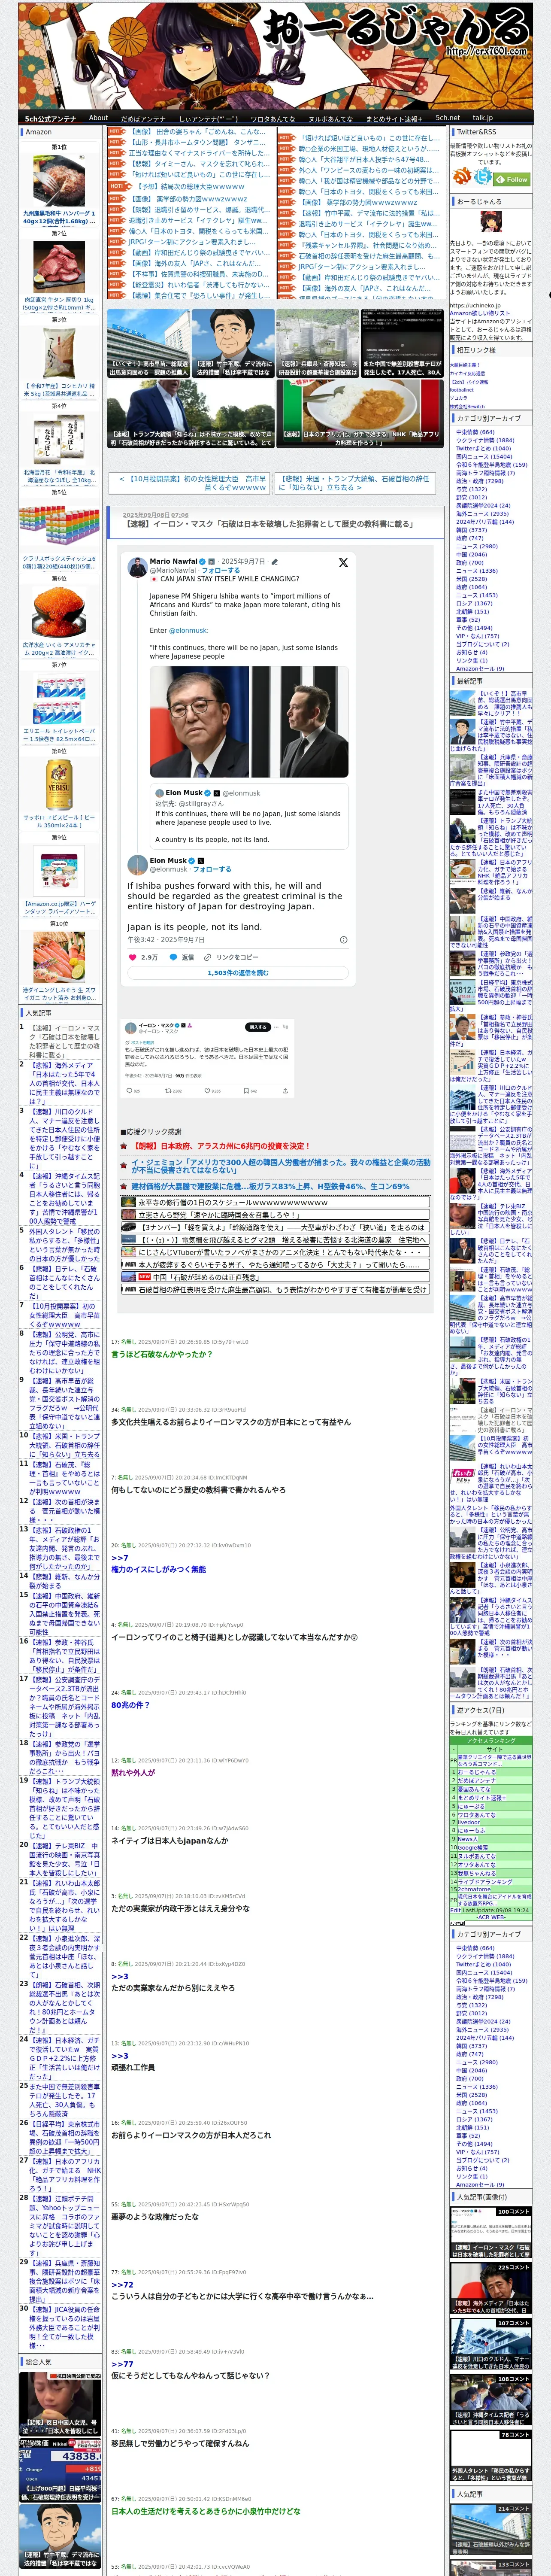Click the heart like icon on tweet

coord(132,957)
